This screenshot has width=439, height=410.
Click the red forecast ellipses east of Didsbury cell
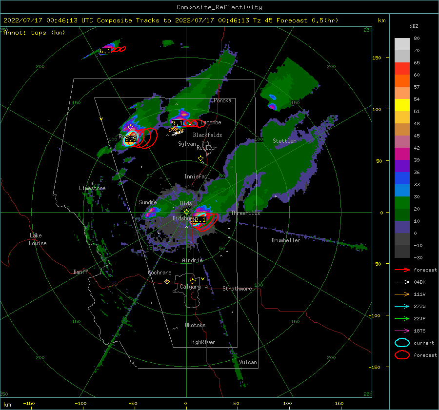click(x=207, y=222)
